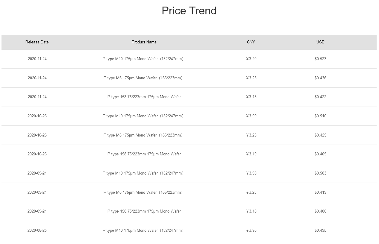Click the $0.523 USD price
The width and height of the screenshot is (379, 244).
(320, 59)
